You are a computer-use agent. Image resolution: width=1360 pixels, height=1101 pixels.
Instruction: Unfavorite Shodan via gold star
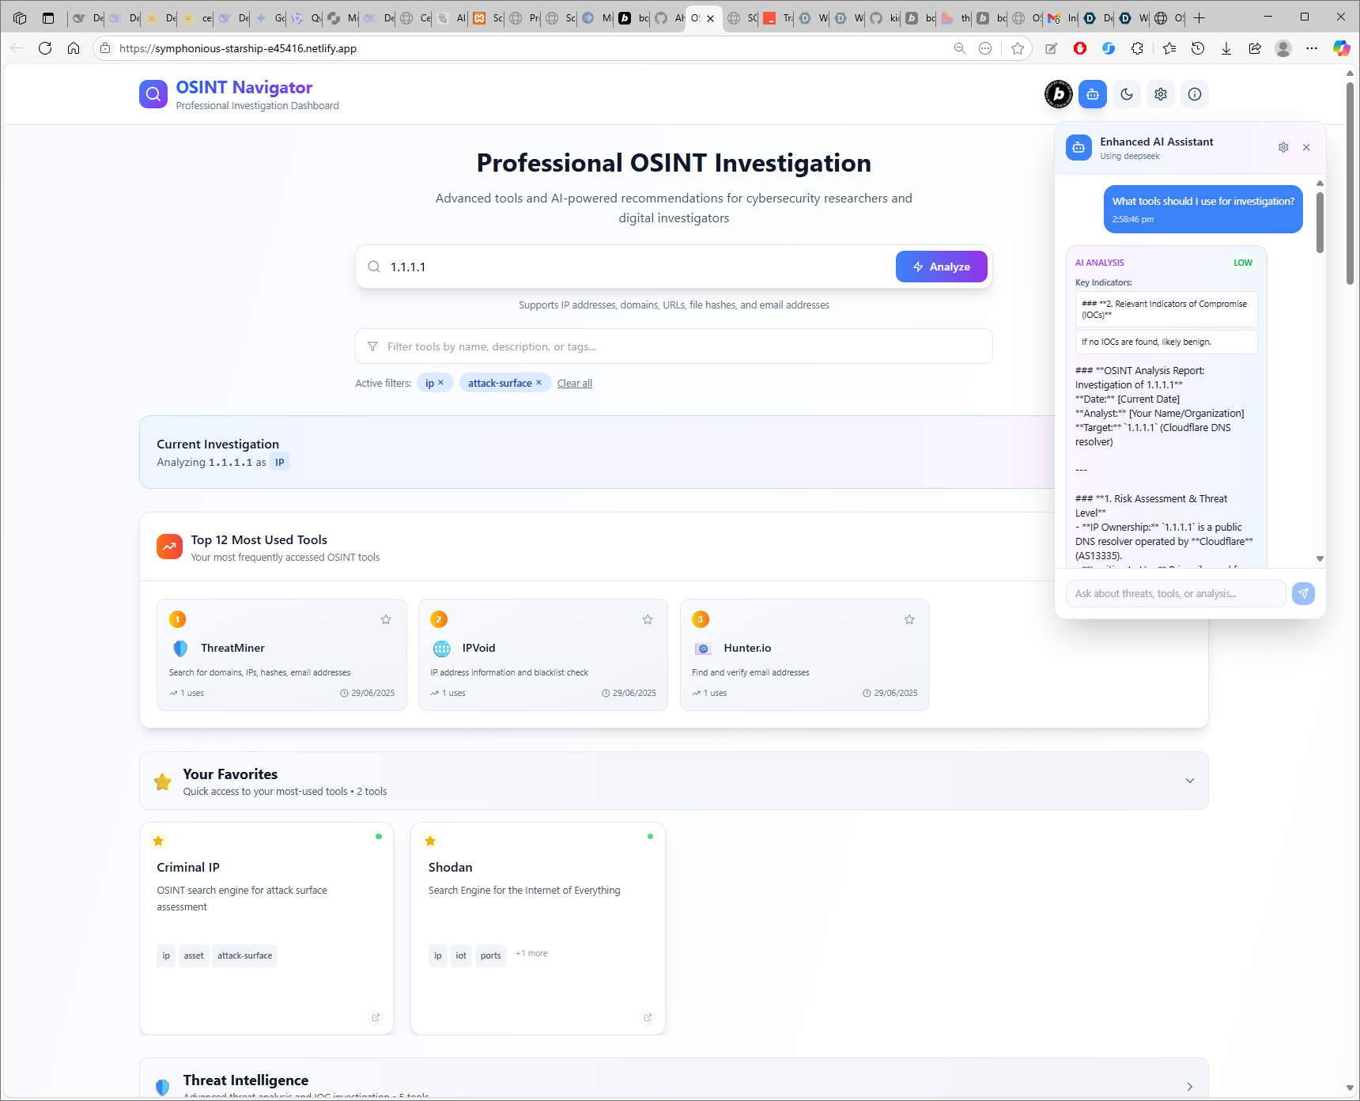tap(430, 841)
